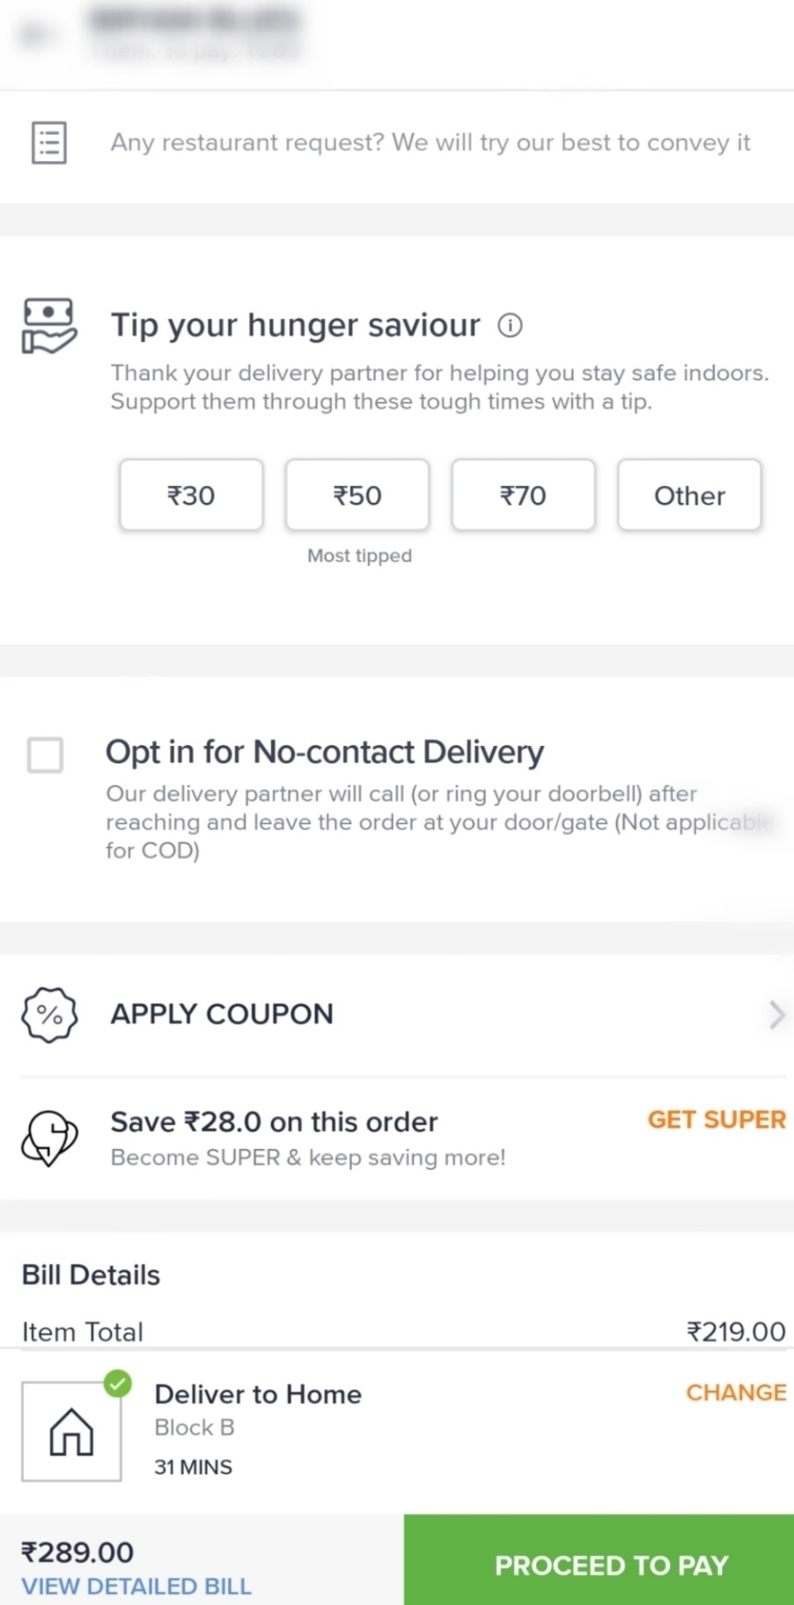Open Other tip amount option
The image size is (794, 1605).
pos(689,496)
